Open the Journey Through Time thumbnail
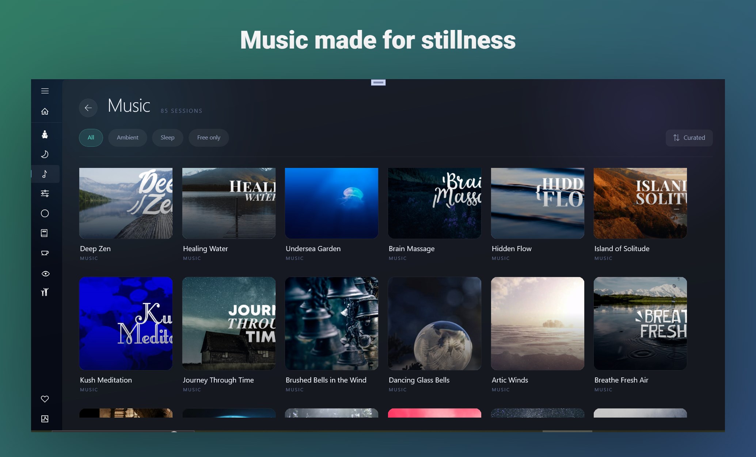The width and height of the screenshot is (756, 457). (x=229, y=323)
